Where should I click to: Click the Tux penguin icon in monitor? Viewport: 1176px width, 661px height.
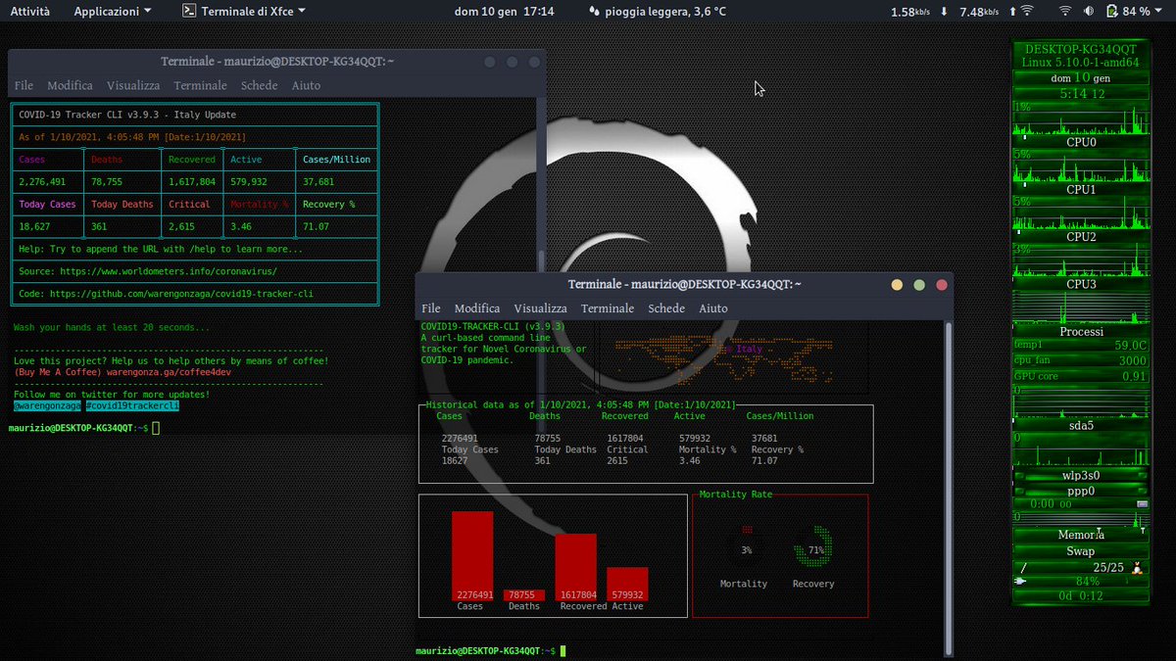pos(1137,567)
